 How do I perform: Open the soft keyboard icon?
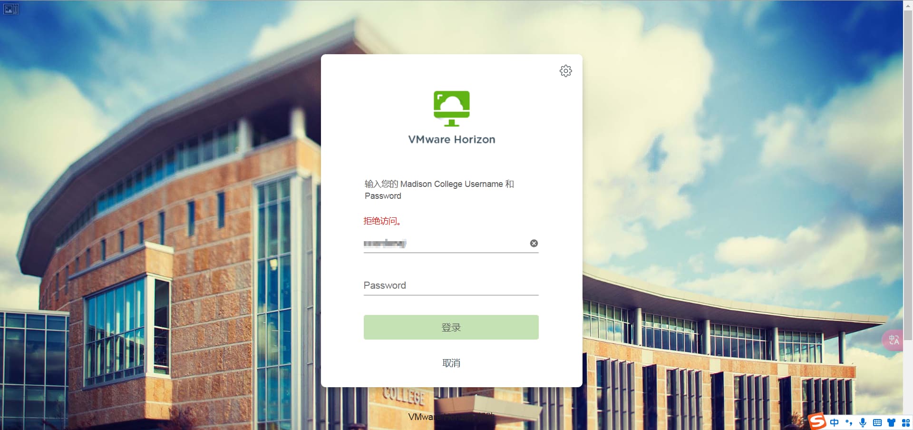pyautogui.click(x=877, y=422)
